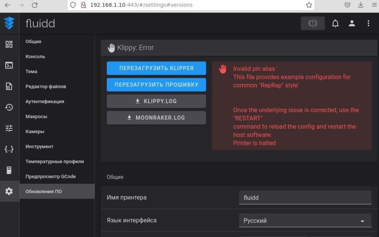This screenshot has height=237, width=379.
Task: Open the Dashboard icon in left rail
Action: (x=9, y=44)
